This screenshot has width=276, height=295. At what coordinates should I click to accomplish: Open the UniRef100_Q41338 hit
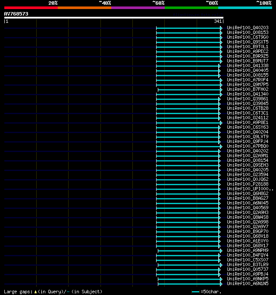point(248,65)
